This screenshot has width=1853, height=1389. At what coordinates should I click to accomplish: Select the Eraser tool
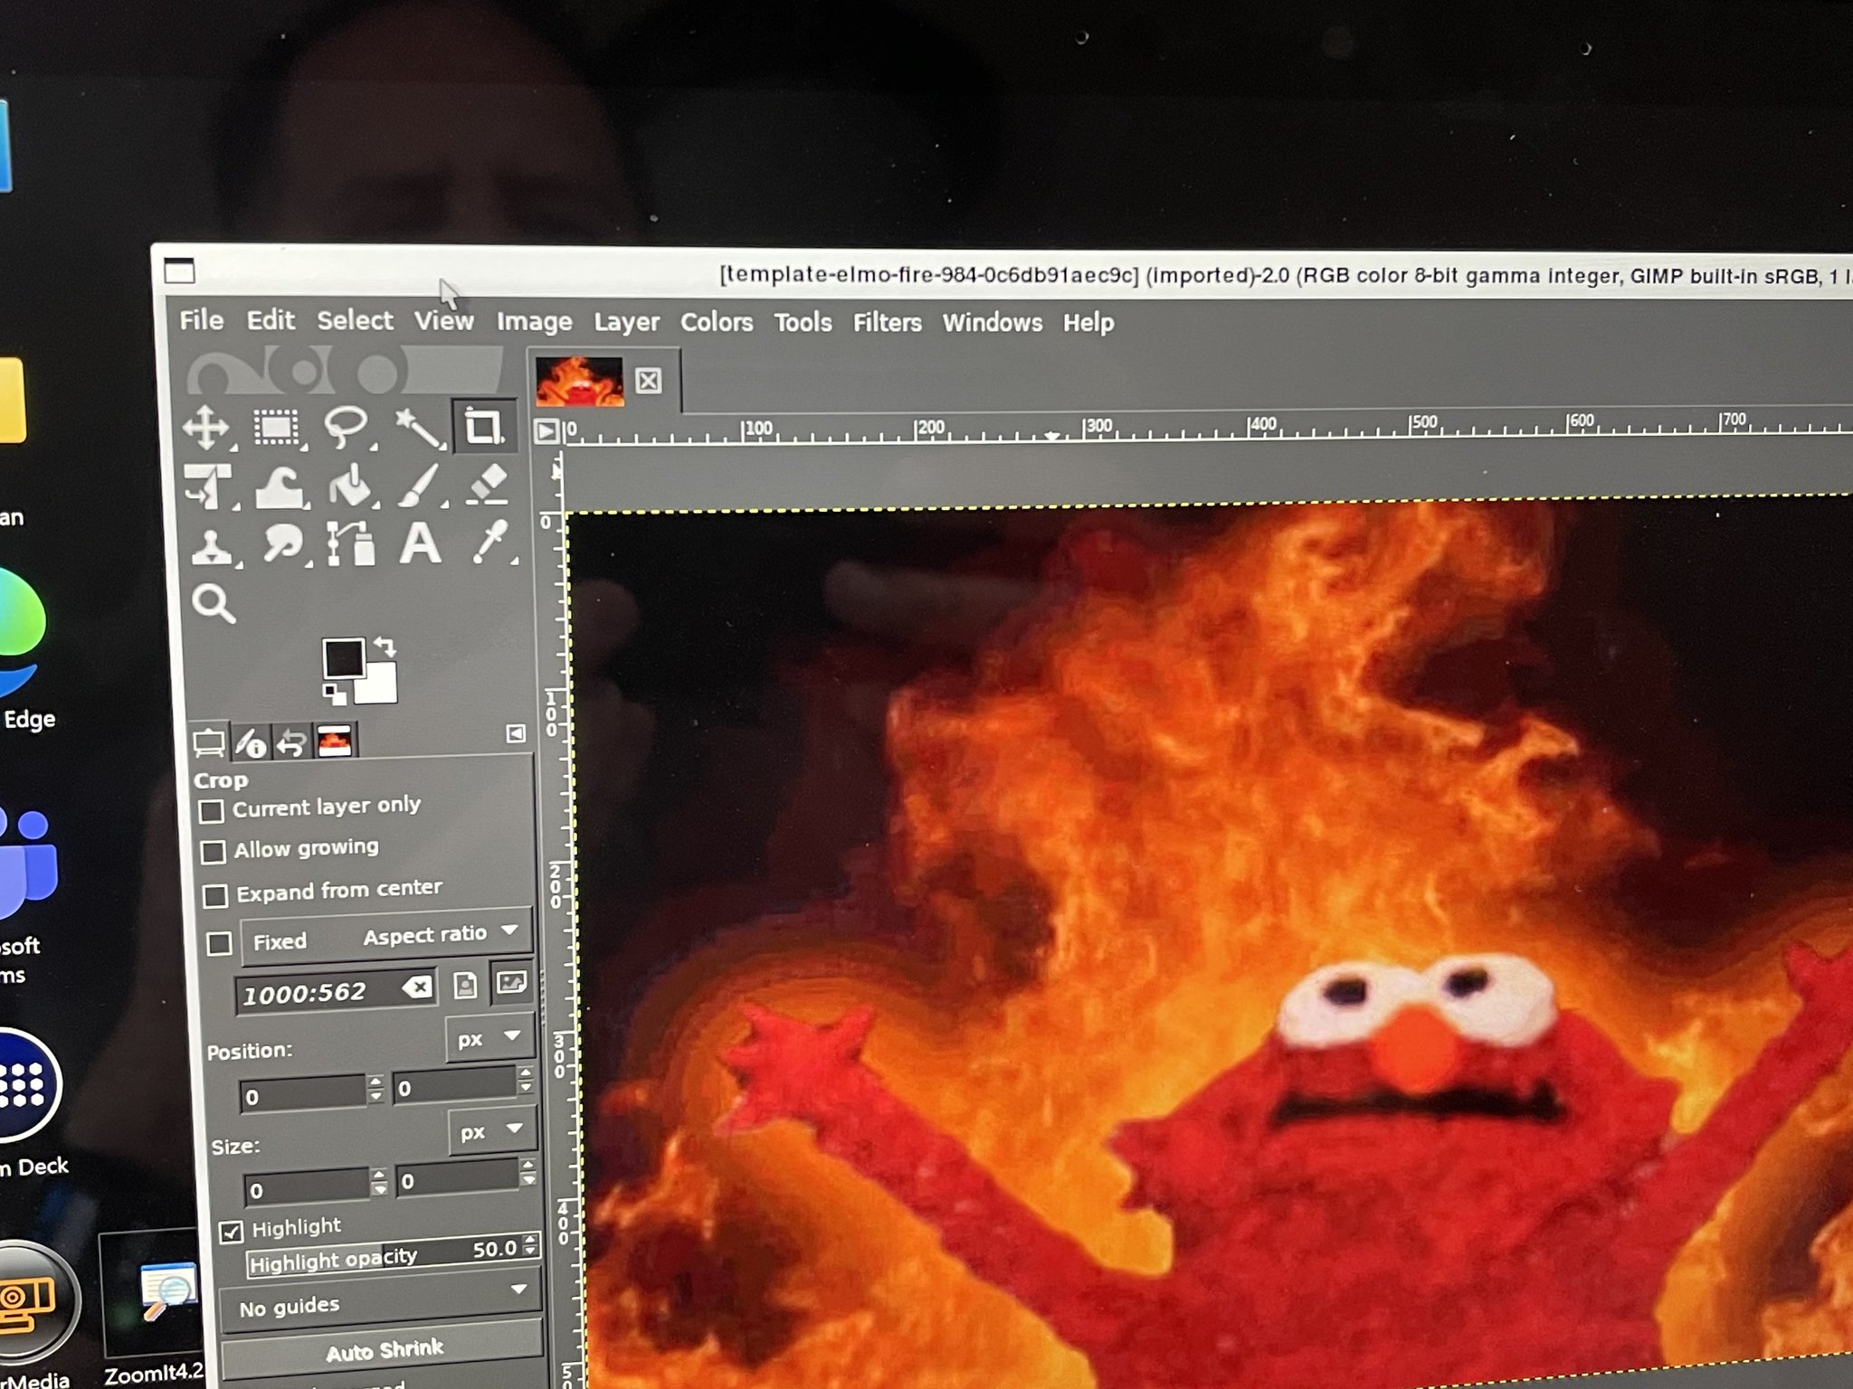tap(488, 484)
